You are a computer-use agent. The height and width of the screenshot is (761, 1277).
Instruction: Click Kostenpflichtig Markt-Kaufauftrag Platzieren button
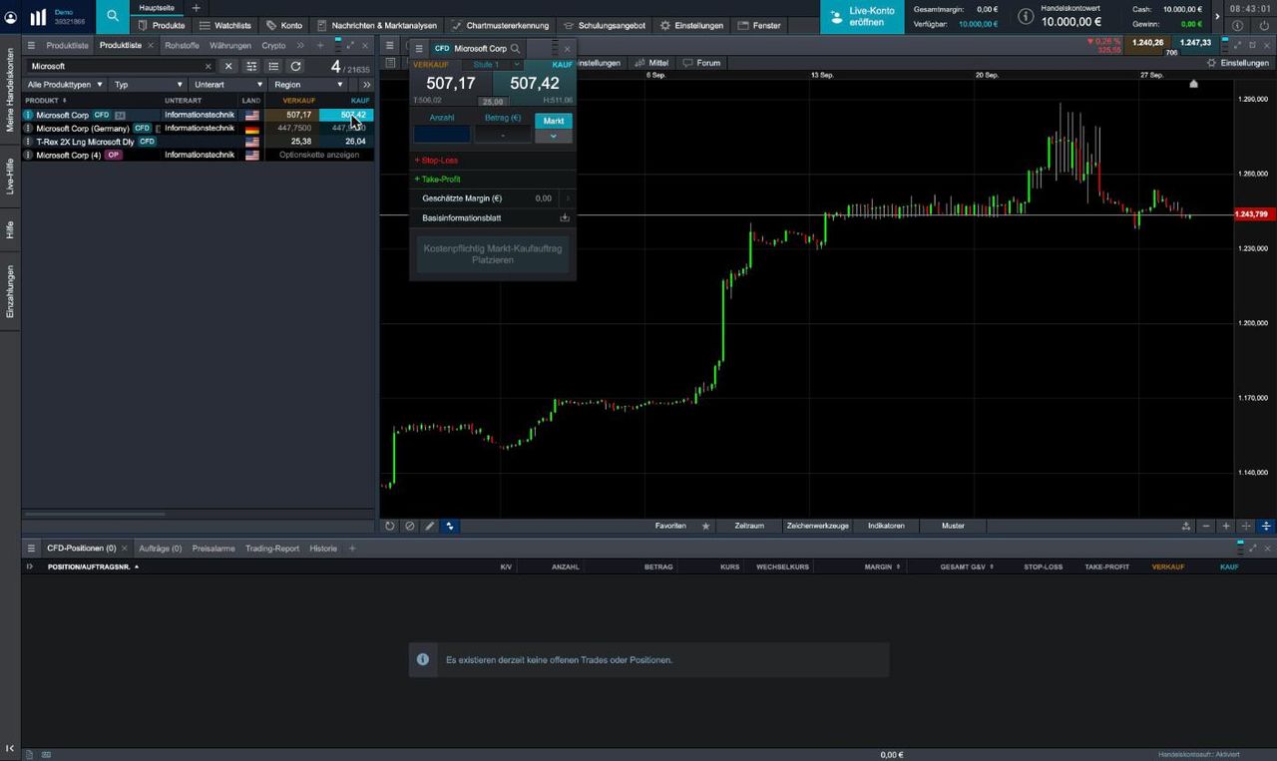pyautogui.click(x=493, y=253)
